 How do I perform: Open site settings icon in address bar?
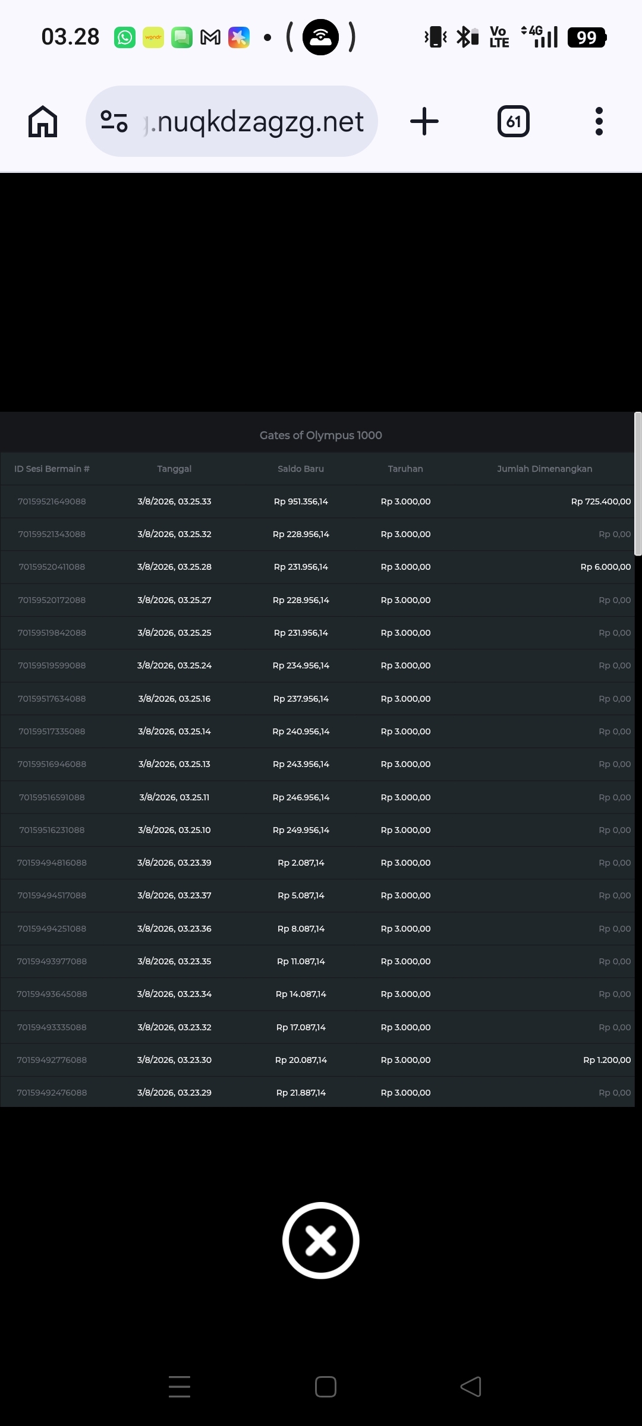tap(114, 121)
